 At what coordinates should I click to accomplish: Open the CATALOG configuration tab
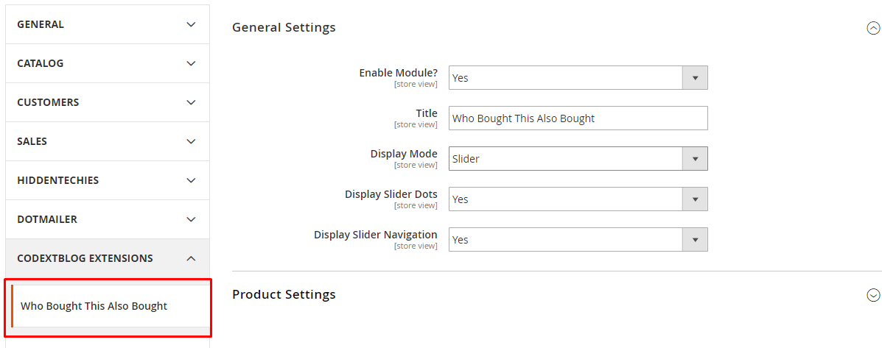point(41,63)
